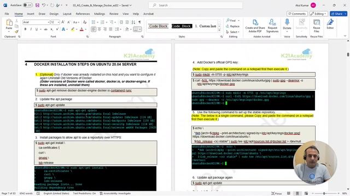Screen dimensions: 350x196
Task: Click the vertical document scrollbar thumb
Action: point(348,54)
